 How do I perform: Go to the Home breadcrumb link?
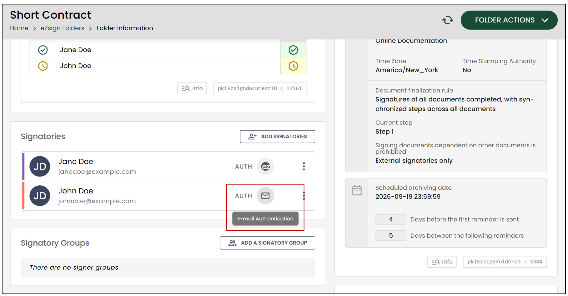pos(19,28)
